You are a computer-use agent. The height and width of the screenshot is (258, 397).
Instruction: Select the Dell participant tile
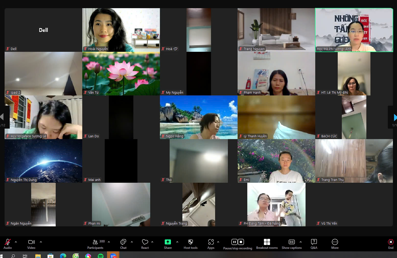[x=43, y=30]
